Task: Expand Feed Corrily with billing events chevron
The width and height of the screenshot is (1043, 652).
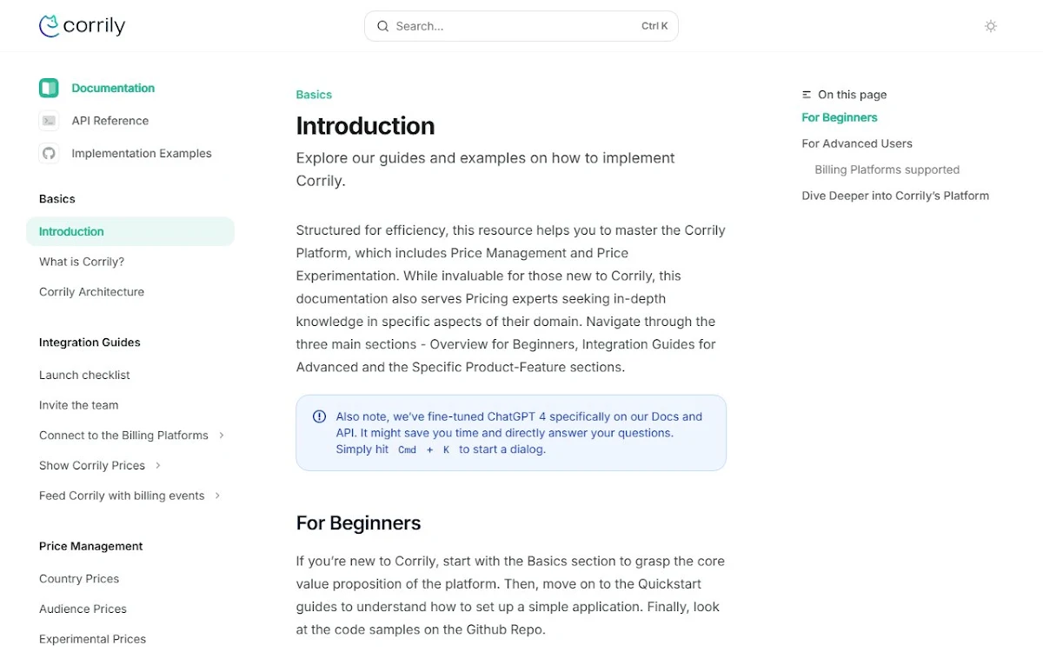Action: tap(217, 496)
